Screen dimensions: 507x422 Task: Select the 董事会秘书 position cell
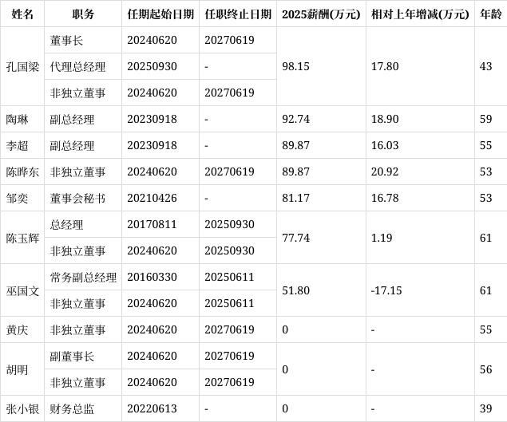(x=83, y=198)
